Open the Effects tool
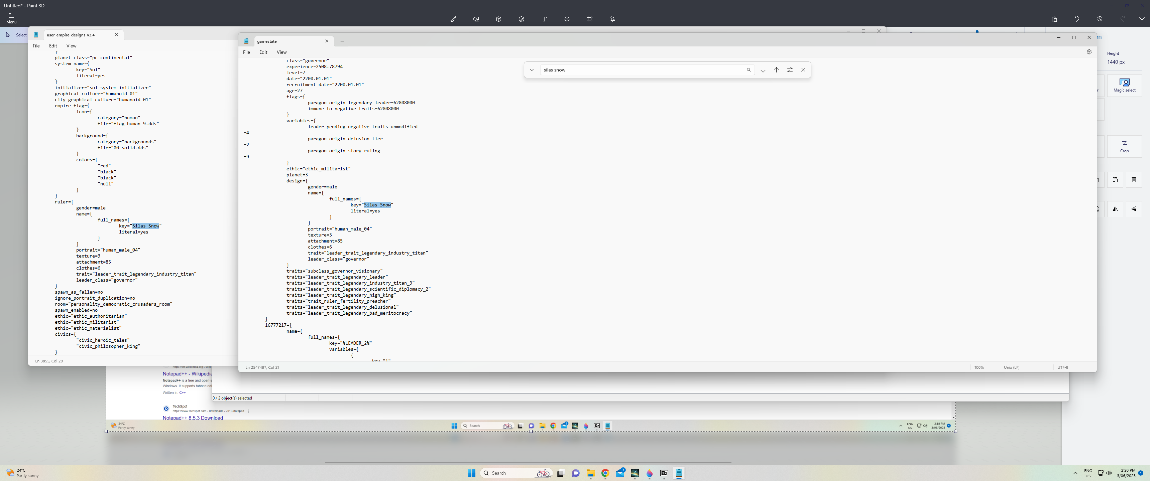Viewport: 1150px width, 481px height. [x=567, y=19]
